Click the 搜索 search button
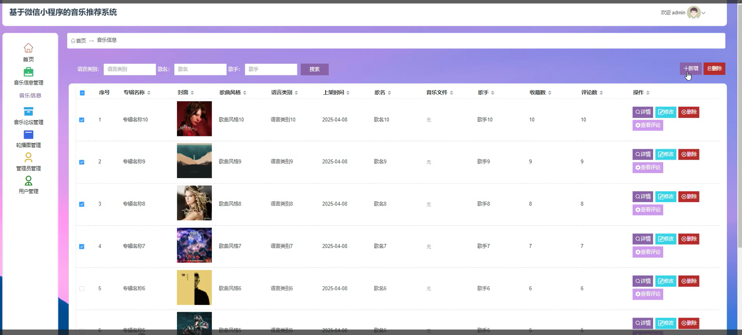 pos(315,69)
